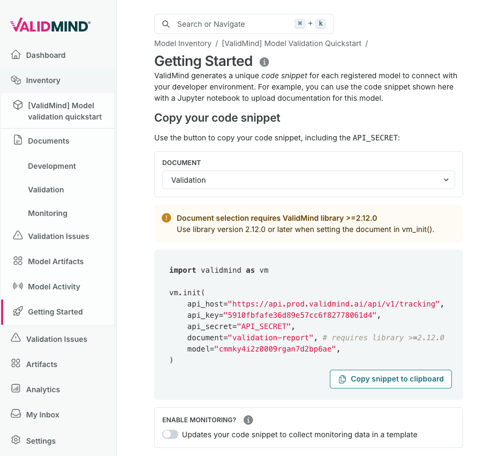Click info icon next to Enable Monitoring
The width and height of the screenshot is (484, 456).
pos(248,420)
